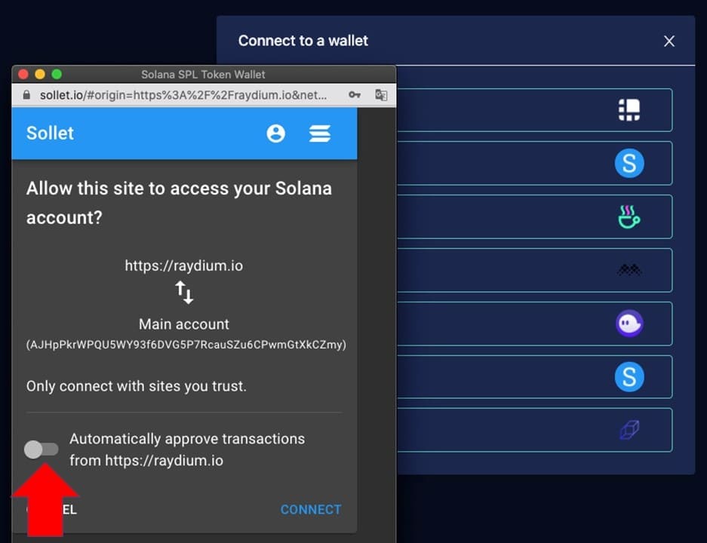Open the stacked network menu icon in Sollet header
The image size is (707, 543).
[320, 133]
